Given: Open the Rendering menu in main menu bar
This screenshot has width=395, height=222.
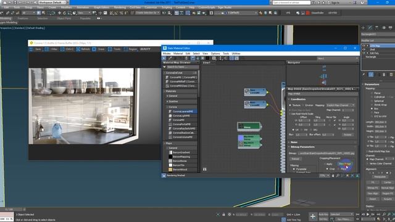Looking at the screenshot, I should pos(120,7).
